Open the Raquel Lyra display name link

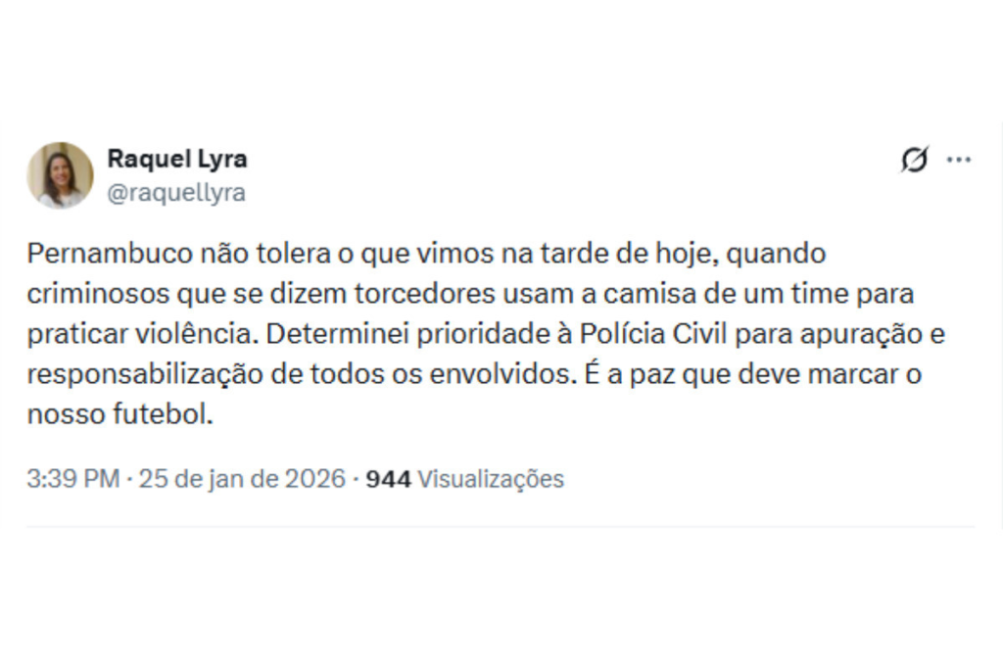click(x=176, y=159)
